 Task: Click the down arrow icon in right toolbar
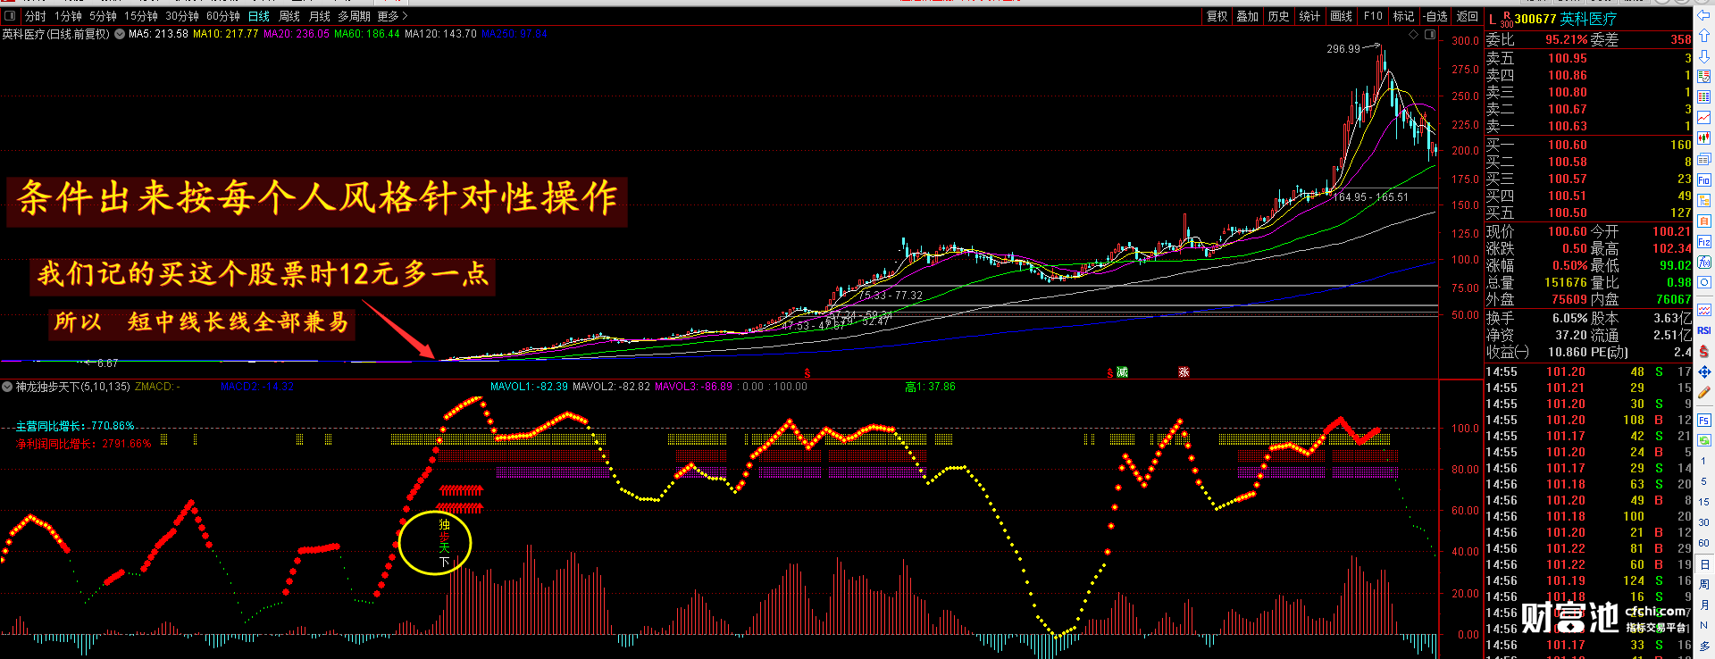coord(1704,56)
